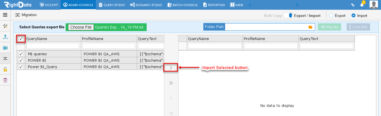Click the QueryName filter input on left grid
The height and width of the screenshot is (116, 381).
53,46
